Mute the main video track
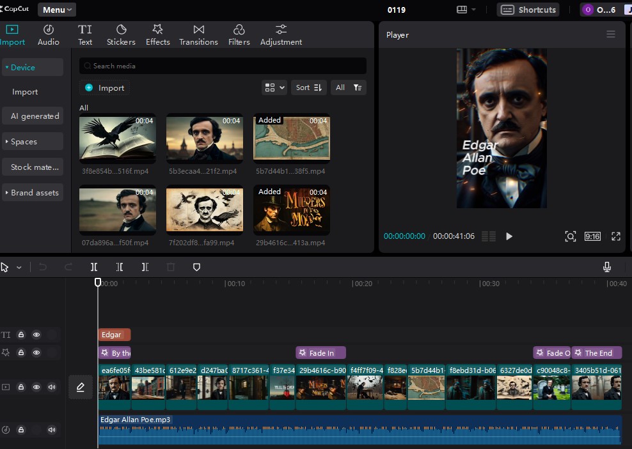Viewport: 632px width, 449px height. [52, 386]
